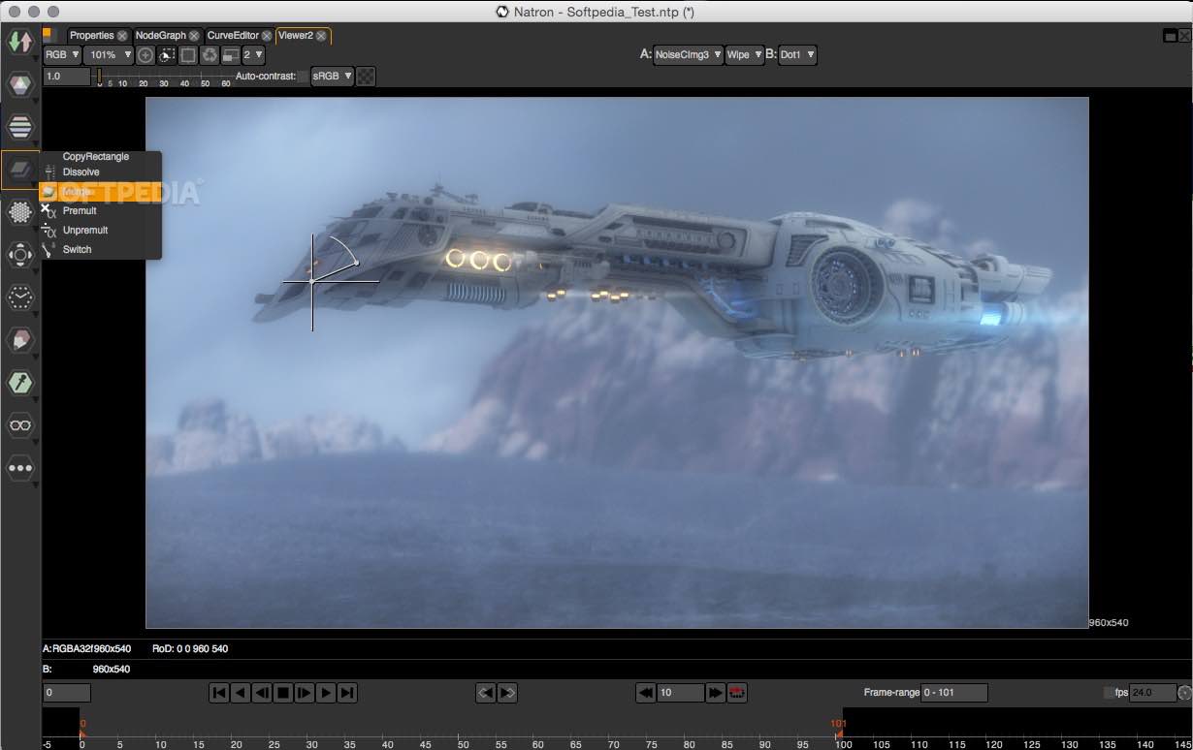Open the RGB channels dropdown
This screenshot has width=1193, height=750.
point(62,55)
